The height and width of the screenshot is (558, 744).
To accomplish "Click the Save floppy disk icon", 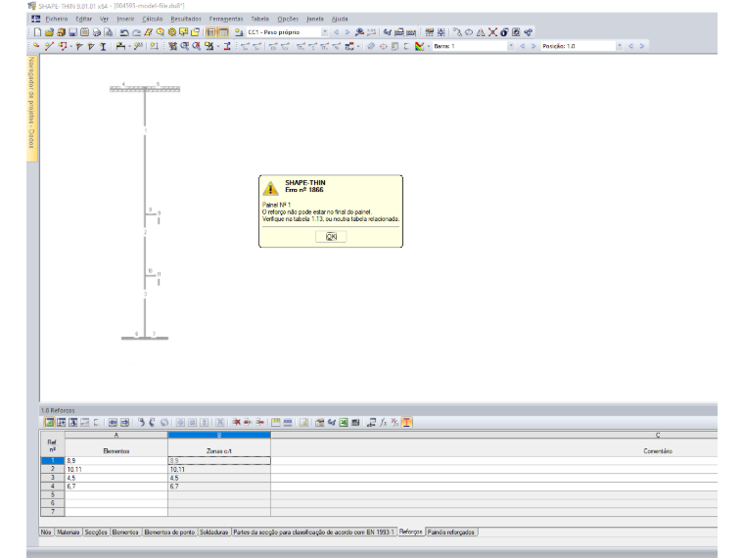I will pyautogui.click(x=72, y=32).
